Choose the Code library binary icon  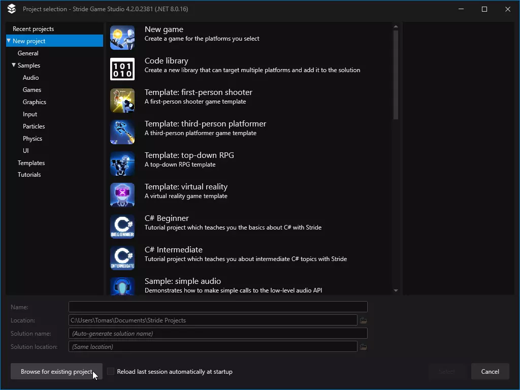click(122, 69)
